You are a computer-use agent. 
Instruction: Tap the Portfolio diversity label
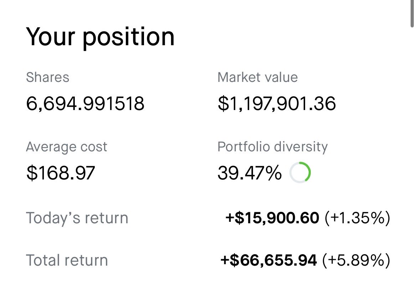click(273, 147)
